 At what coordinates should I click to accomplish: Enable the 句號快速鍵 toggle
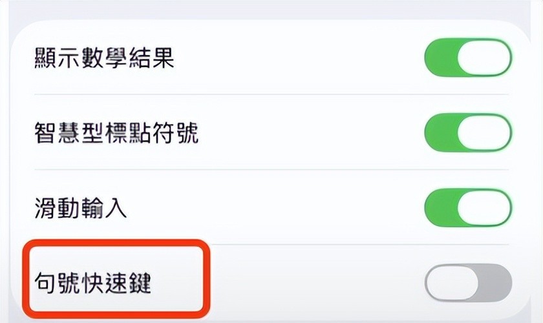(468, 282)
